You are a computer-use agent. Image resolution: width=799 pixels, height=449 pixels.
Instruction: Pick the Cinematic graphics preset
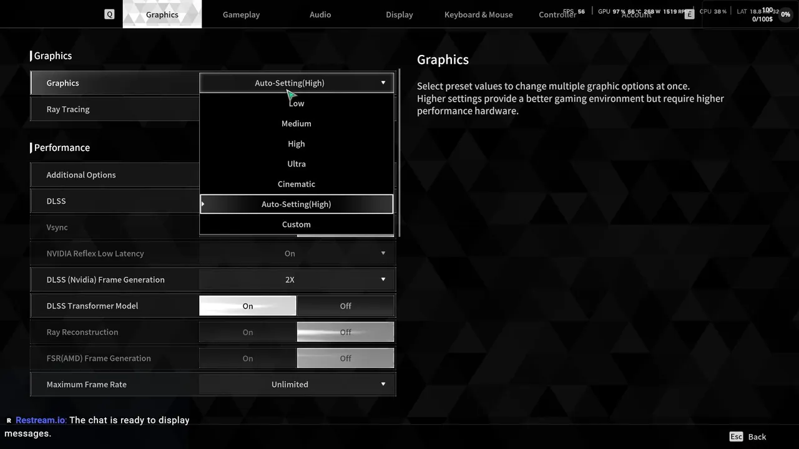point(297,184)
